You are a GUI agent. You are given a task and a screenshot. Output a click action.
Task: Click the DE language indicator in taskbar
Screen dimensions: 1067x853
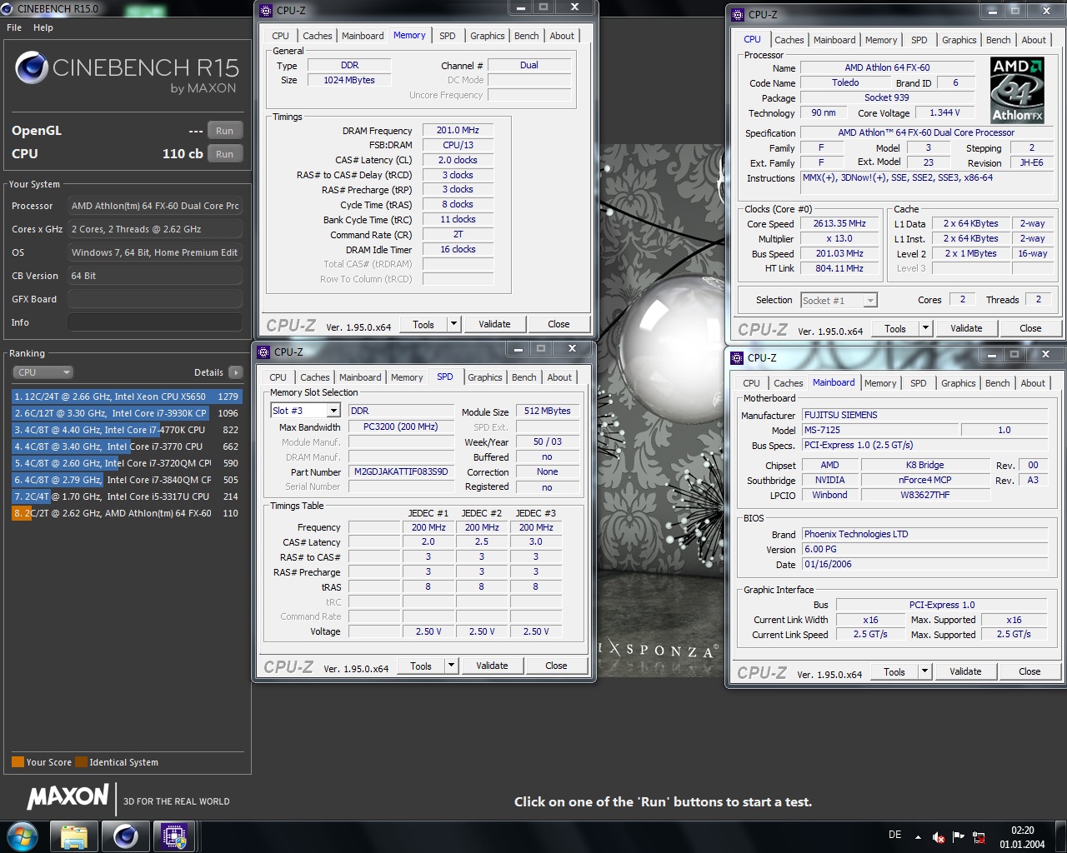click(x=894, y=835)
